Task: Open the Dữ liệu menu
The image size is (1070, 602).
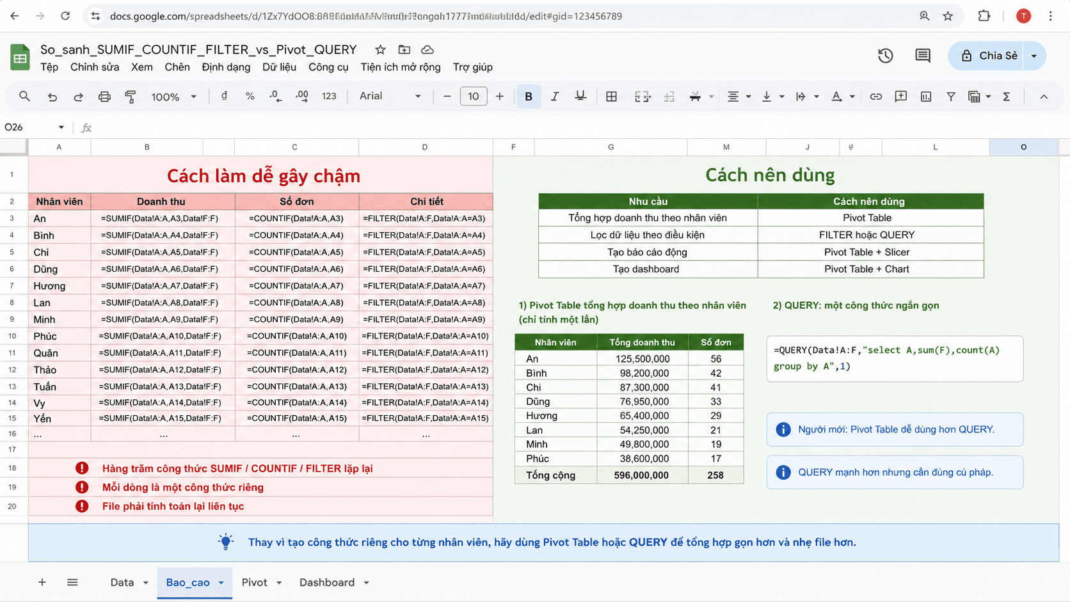Action: (x=279, y=67)
